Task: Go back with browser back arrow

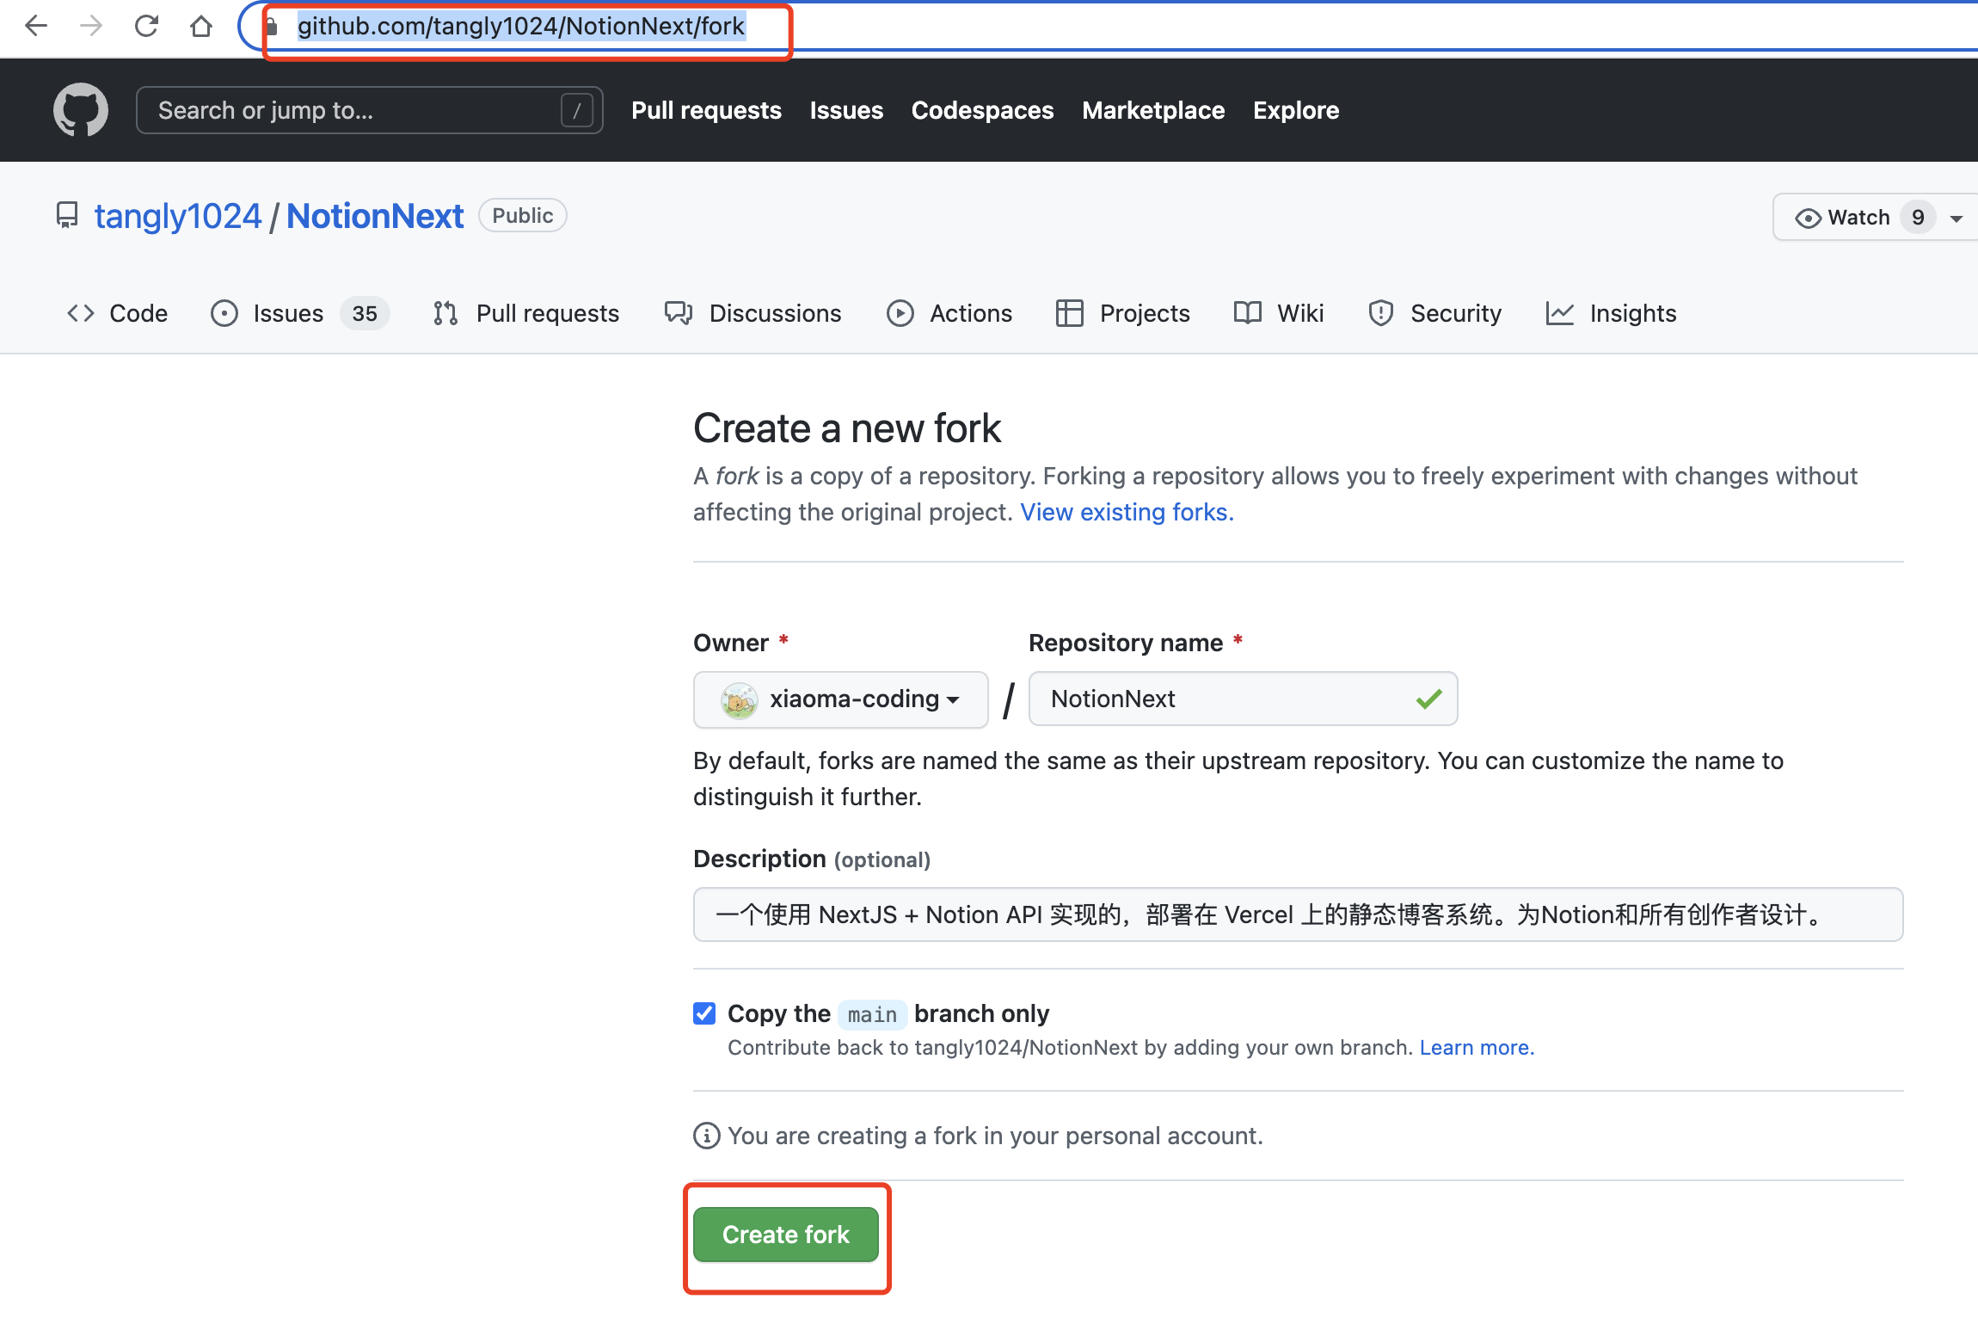Action: (36, 26)
